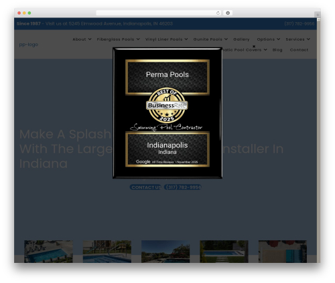
Task: Click the BusinessRate Best of 2025 badge
Action: tap(167, 105)
